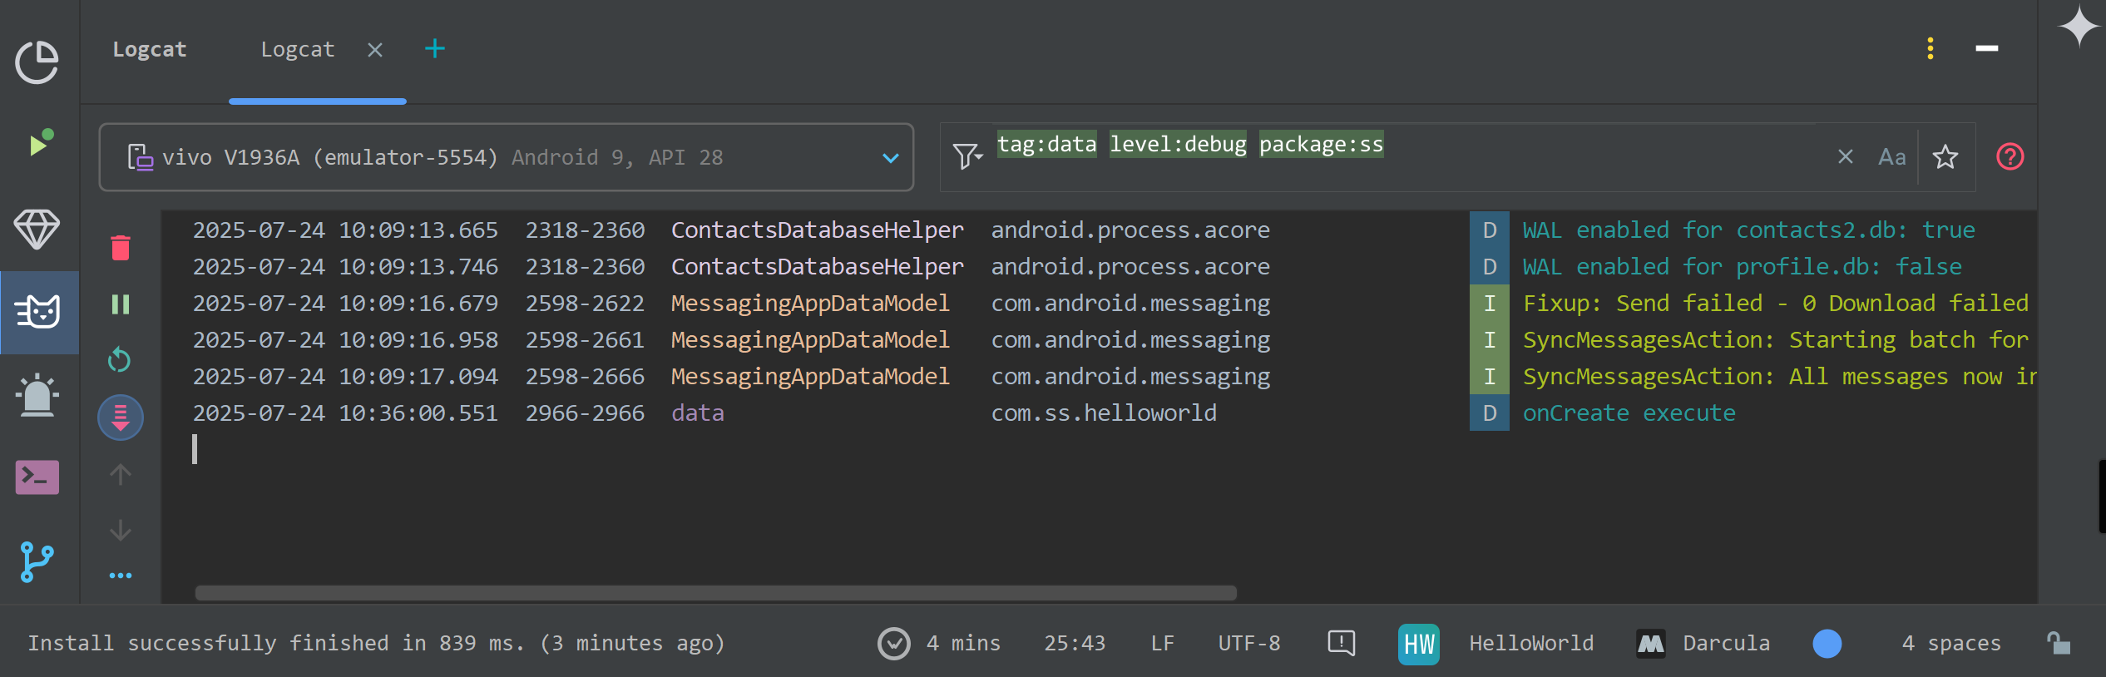Open the Git branch tool window
The height and width of the screenshot is (677, 2106).
(x=37, y=562)
